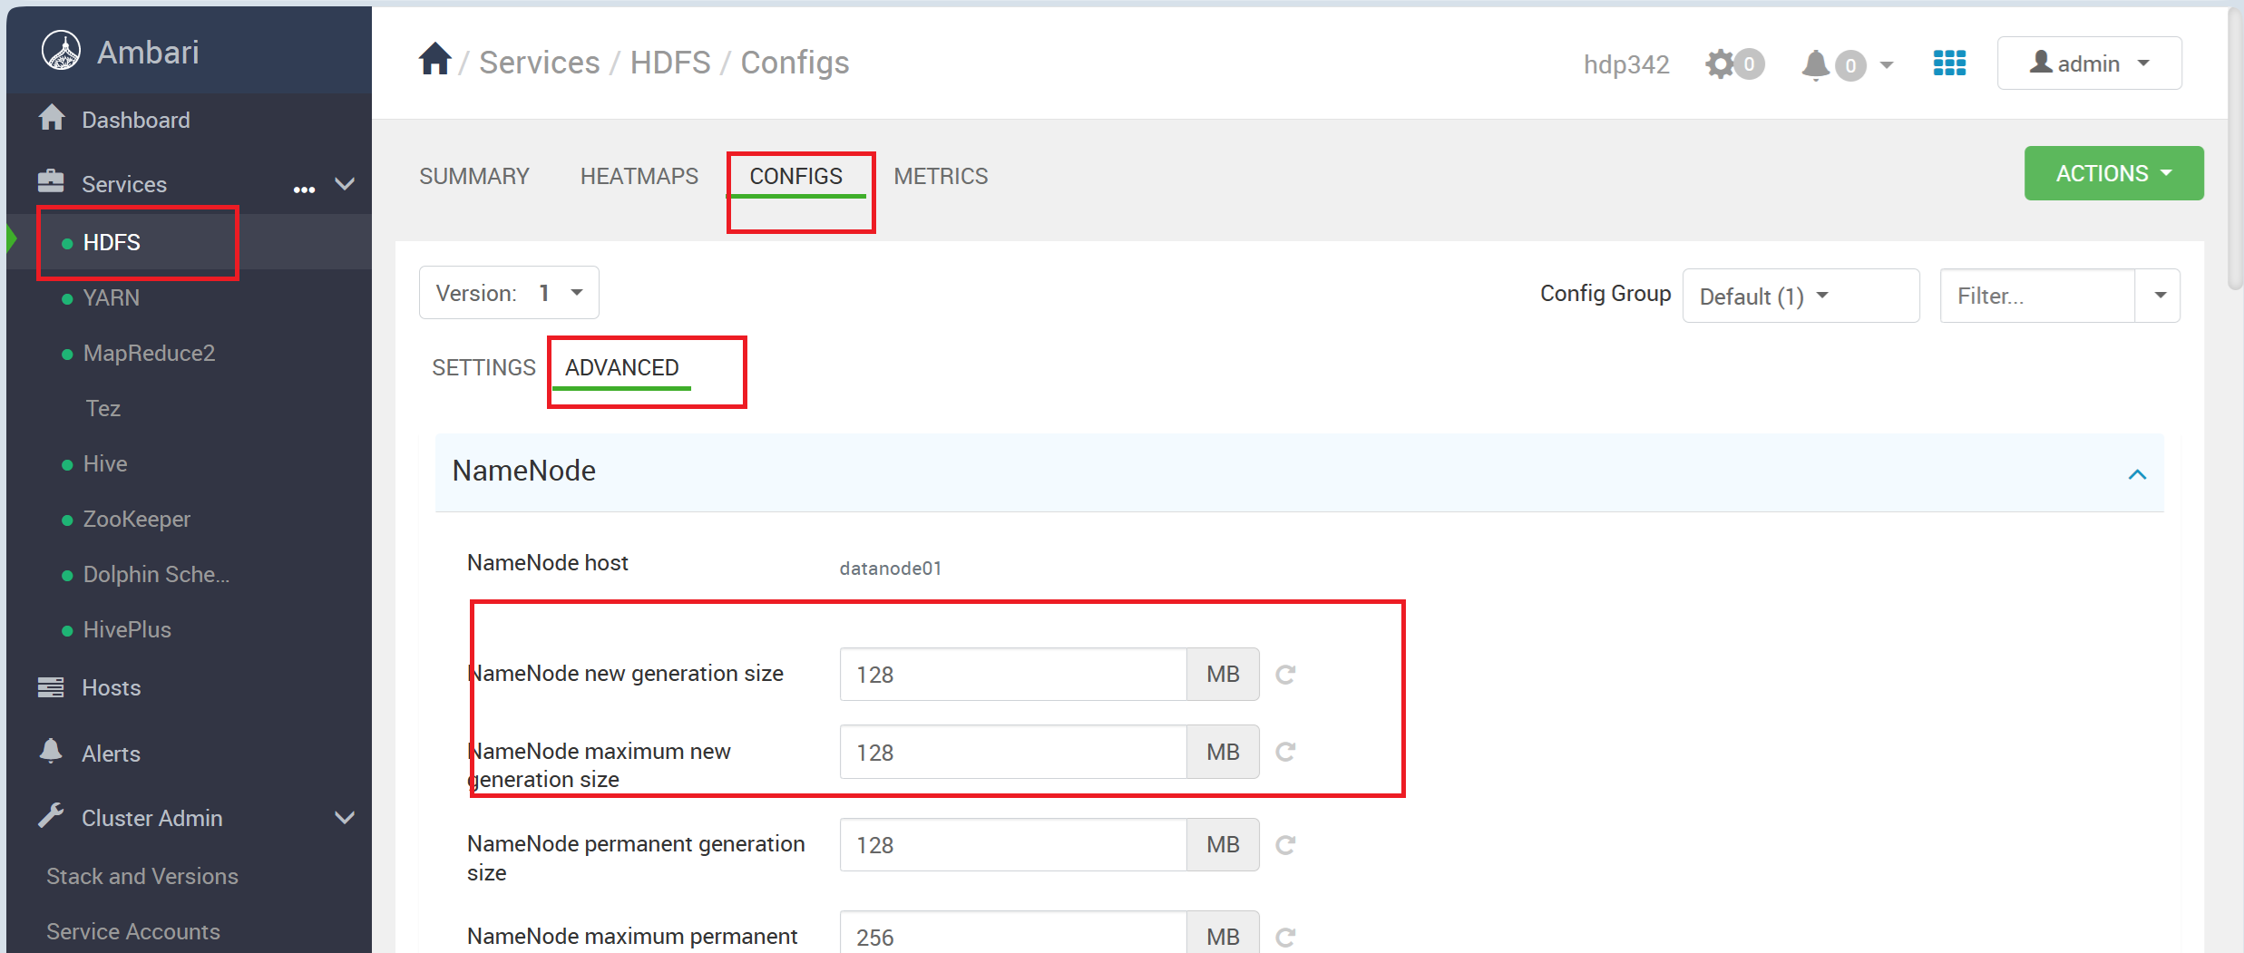Undo NameNode new generation size value
This screenshot has width=2244, height=953.
[1285, 675]
